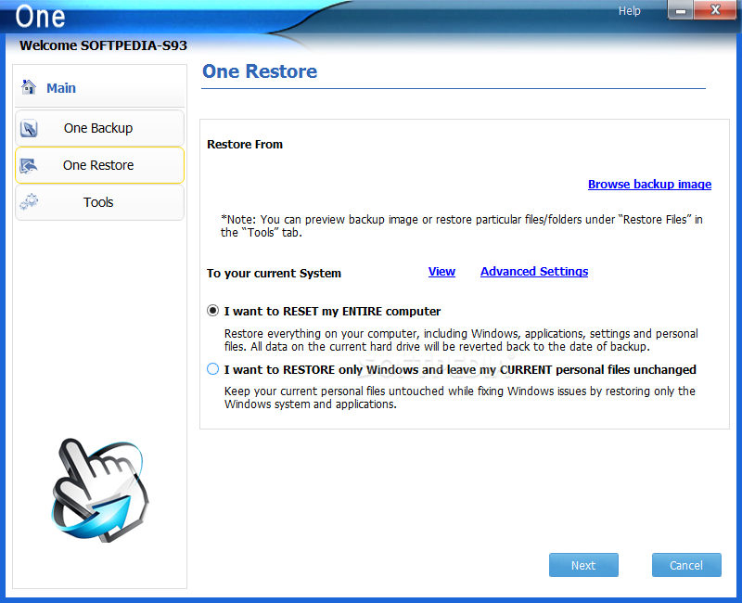Open the Main section
The image size is (742, 603).
[60, 88]
